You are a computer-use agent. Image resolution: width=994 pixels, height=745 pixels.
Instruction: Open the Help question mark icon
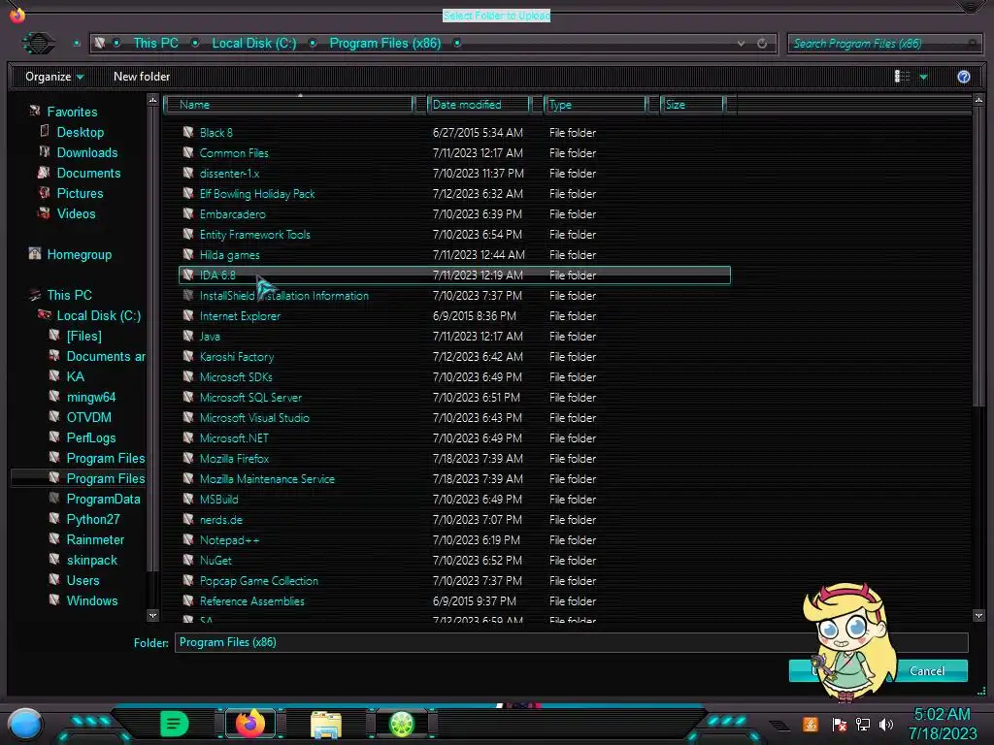[963, 77]
